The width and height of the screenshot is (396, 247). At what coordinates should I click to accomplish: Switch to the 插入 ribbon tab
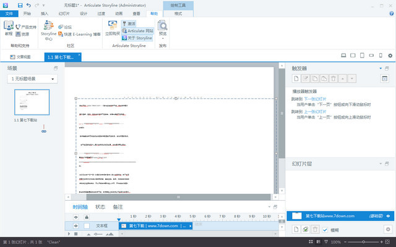coord(45,13)
